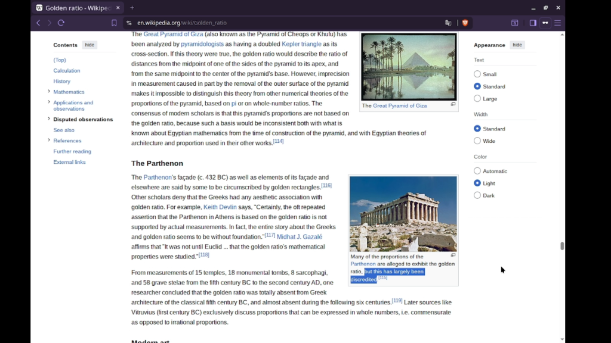Choose Dark color mode
The image size is (611, 343).
point(477,195)
